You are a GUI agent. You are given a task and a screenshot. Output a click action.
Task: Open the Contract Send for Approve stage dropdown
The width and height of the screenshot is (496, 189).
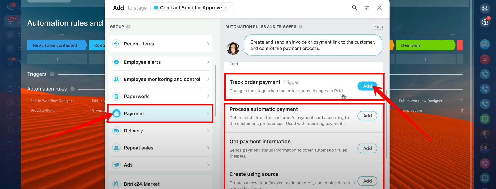point(192,8)
